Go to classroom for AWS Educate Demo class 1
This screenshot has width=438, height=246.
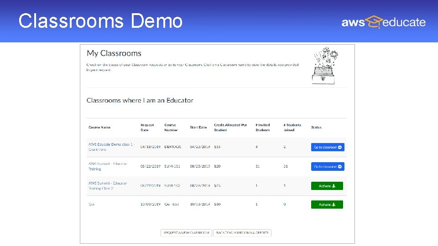328,147
